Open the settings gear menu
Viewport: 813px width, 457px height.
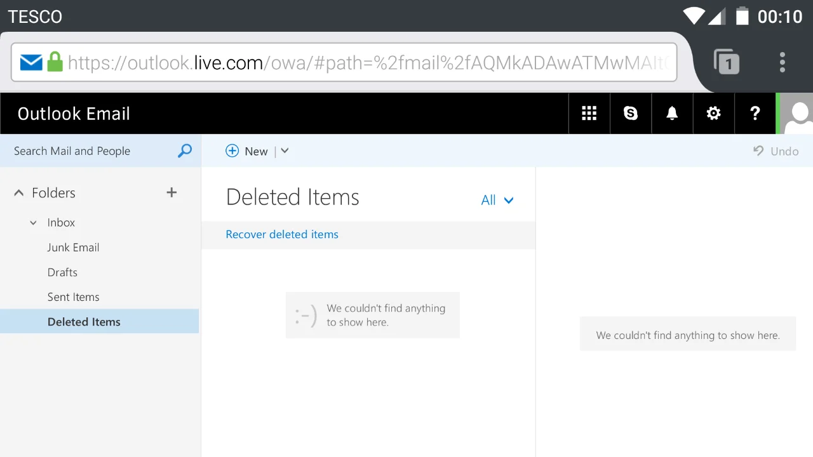714,114
